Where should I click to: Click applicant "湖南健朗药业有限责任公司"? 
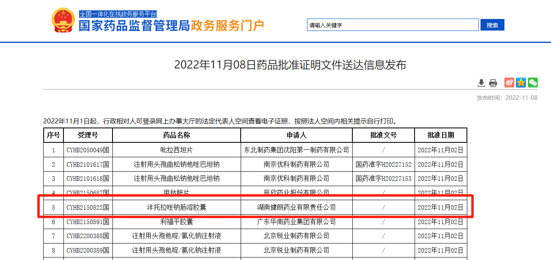coord(296,207)
